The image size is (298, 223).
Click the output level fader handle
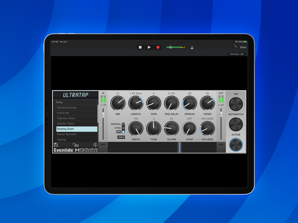(x=221, y=114)
